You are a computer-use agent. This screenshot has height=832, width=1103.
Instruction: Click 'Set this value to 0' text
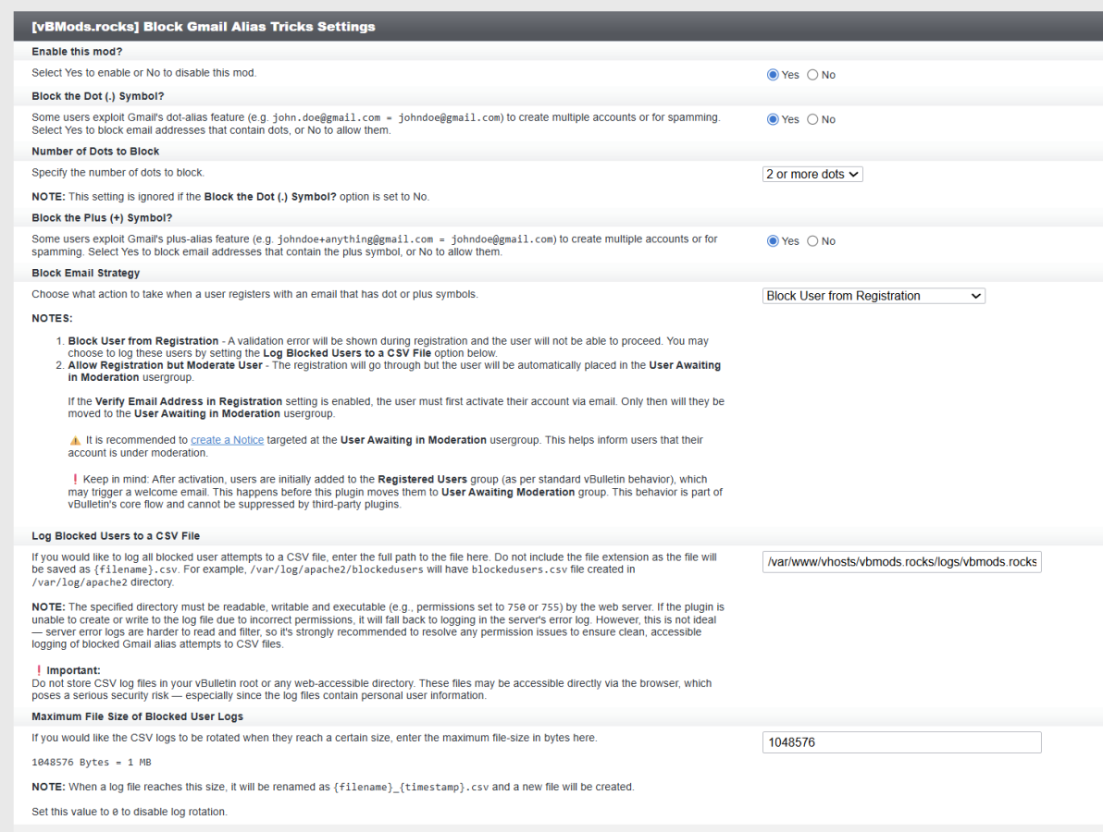point(130,812)
